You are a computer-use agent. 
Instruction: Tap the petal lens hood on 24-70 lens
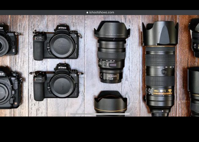(x=112, y=30)
